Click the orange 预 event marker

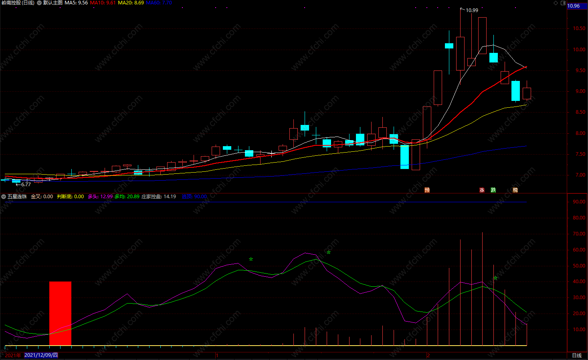pyautogui.click(x=427, y=190)
